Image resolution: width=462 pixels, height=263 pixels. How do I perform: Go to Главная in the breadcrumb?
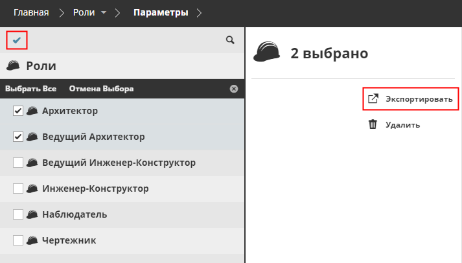tap(31, 12)
